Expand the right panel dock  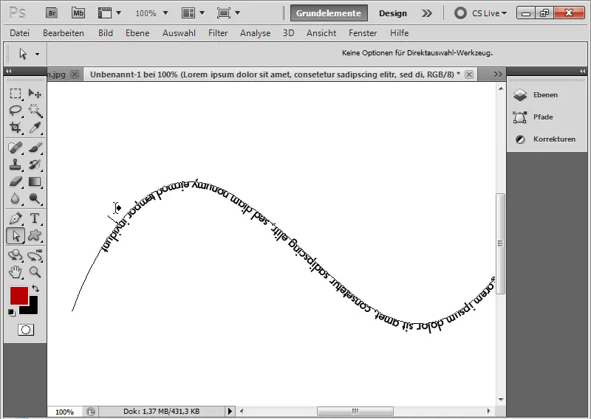[582, 71]
